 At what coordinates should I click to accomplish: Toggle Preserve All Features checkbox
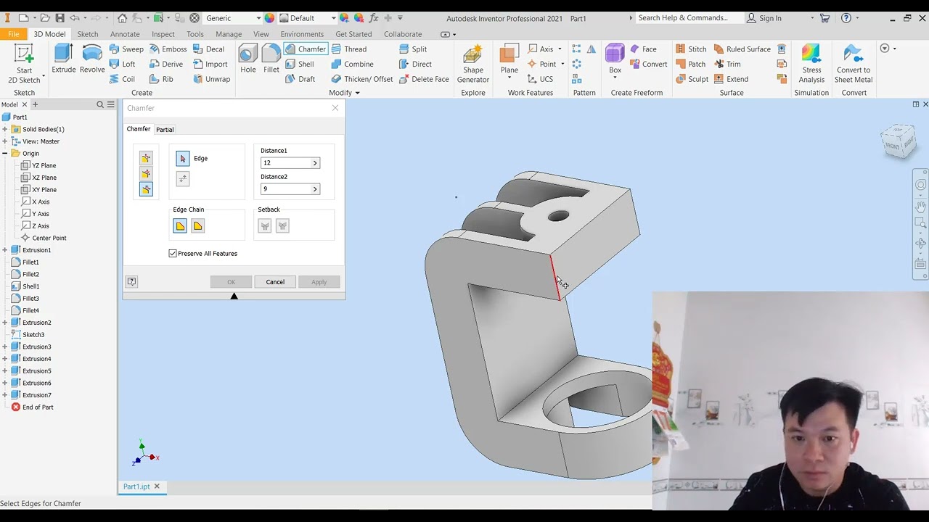click(173, 253)
